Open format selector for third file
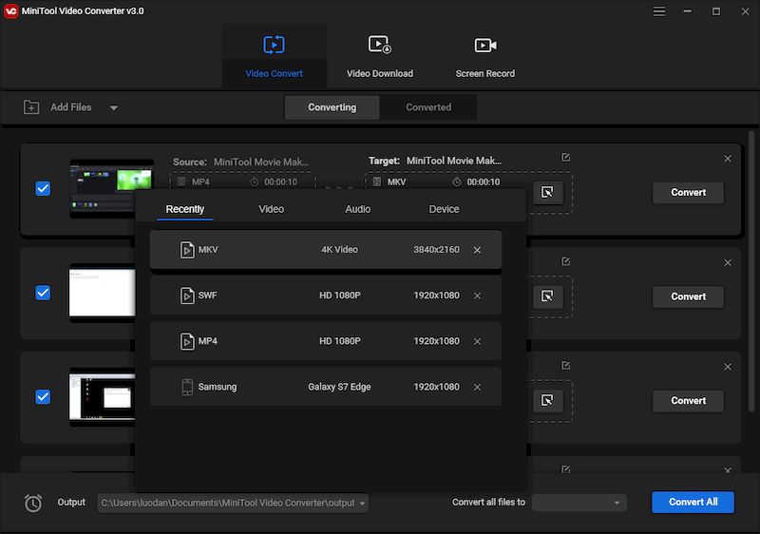 click(548, 400)
